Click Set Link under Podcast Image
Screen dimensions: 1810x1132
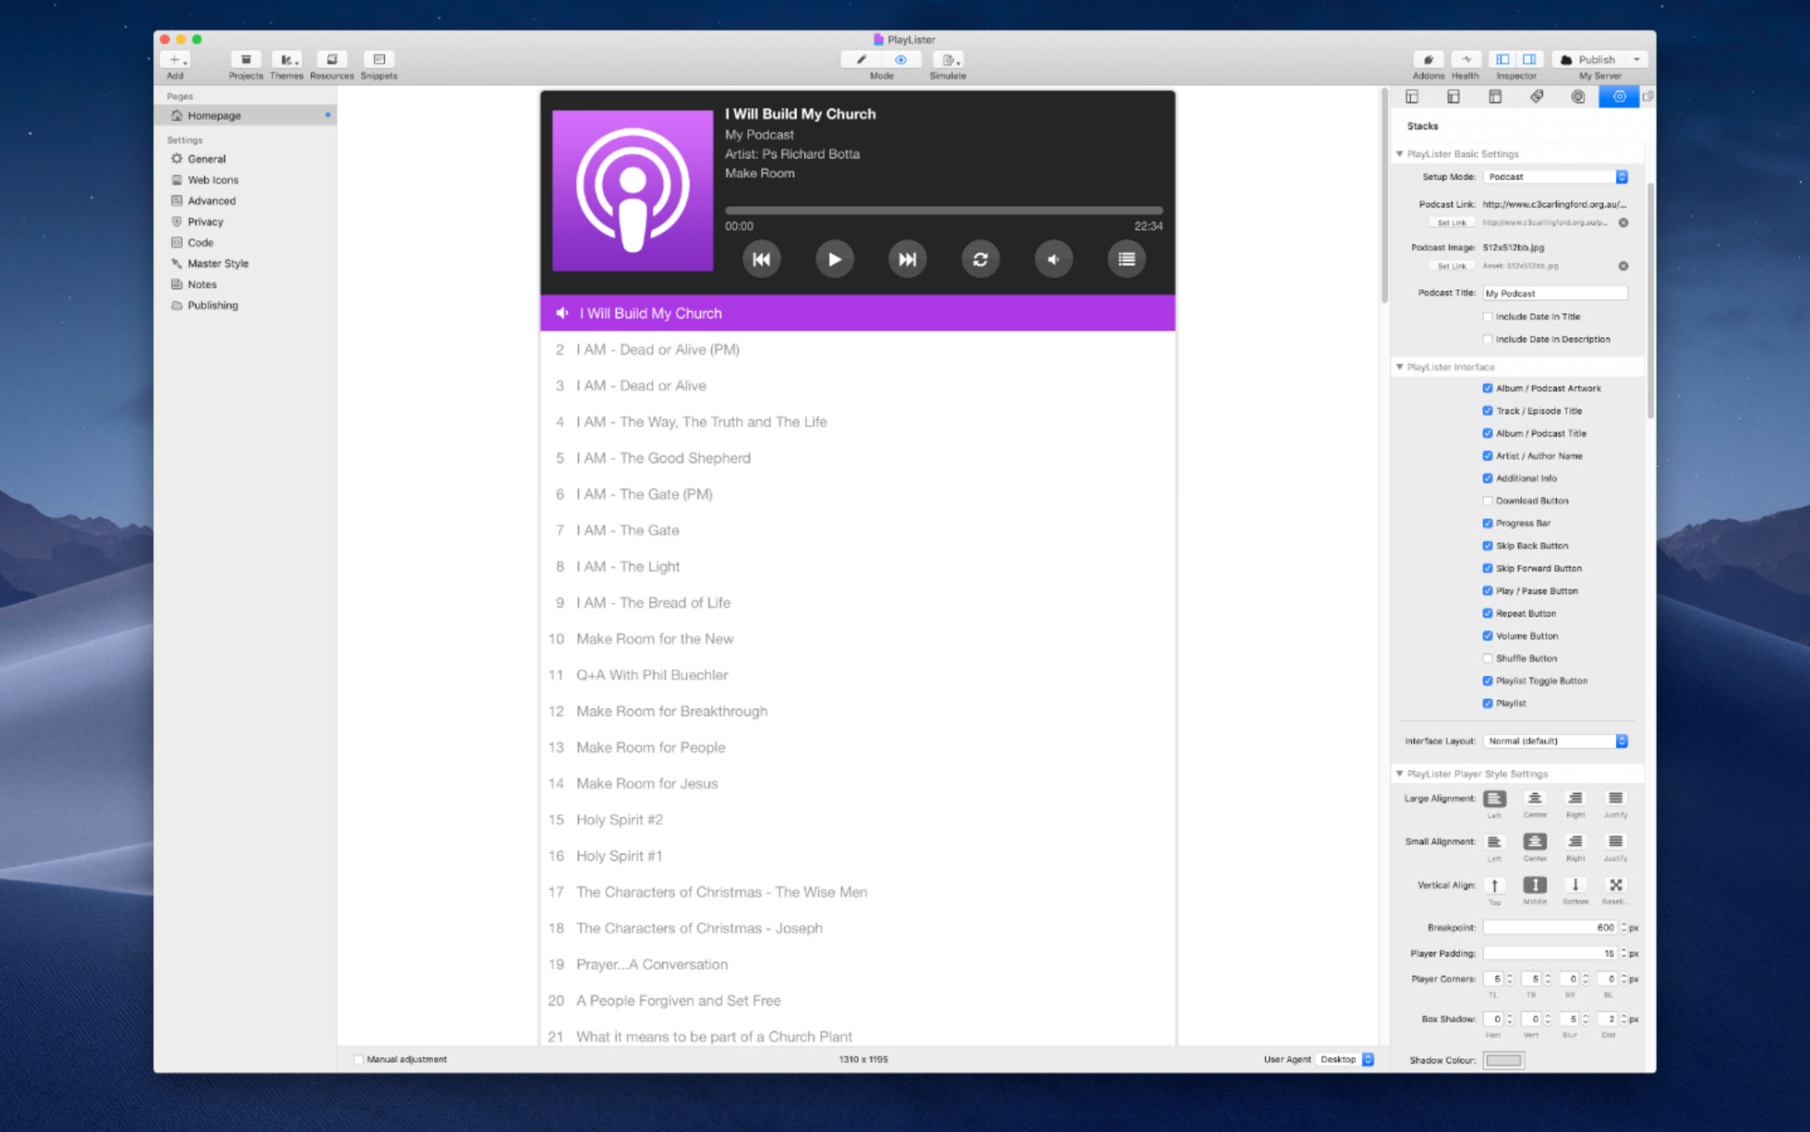click(x=1452, y=266)
